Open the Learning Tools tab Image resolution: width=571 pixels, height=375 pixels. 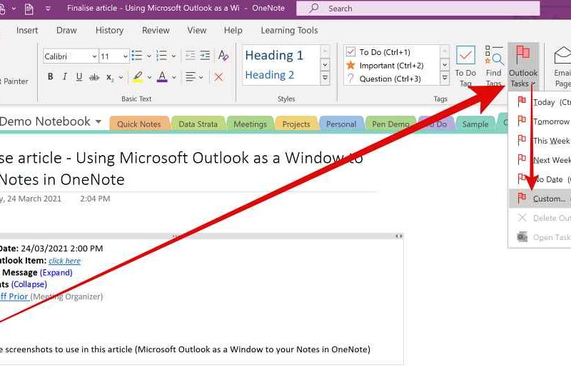[x=289, y=30]
